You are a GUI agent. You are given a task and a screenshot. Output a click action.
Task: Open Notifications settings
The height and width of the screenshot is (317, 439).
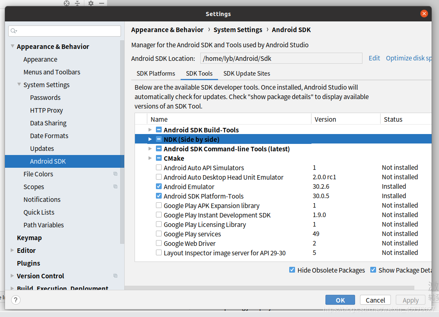point(42,199)
